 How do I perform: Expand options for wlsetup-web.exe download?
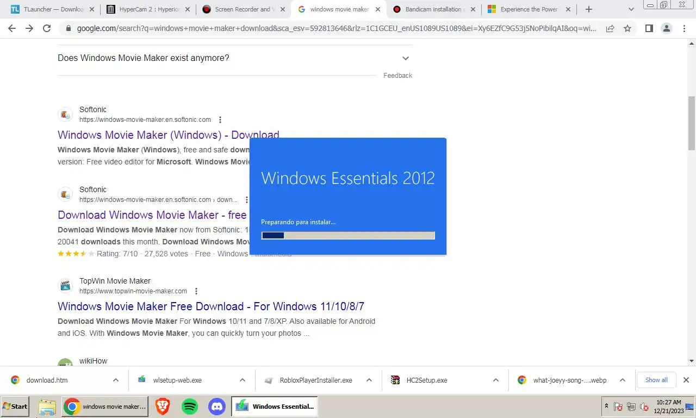point(242,380)
